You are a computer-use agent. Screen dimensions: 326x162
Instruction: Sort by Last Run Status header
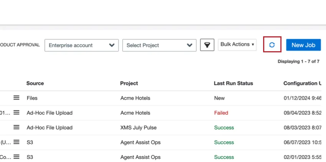(x=233, y=83)
